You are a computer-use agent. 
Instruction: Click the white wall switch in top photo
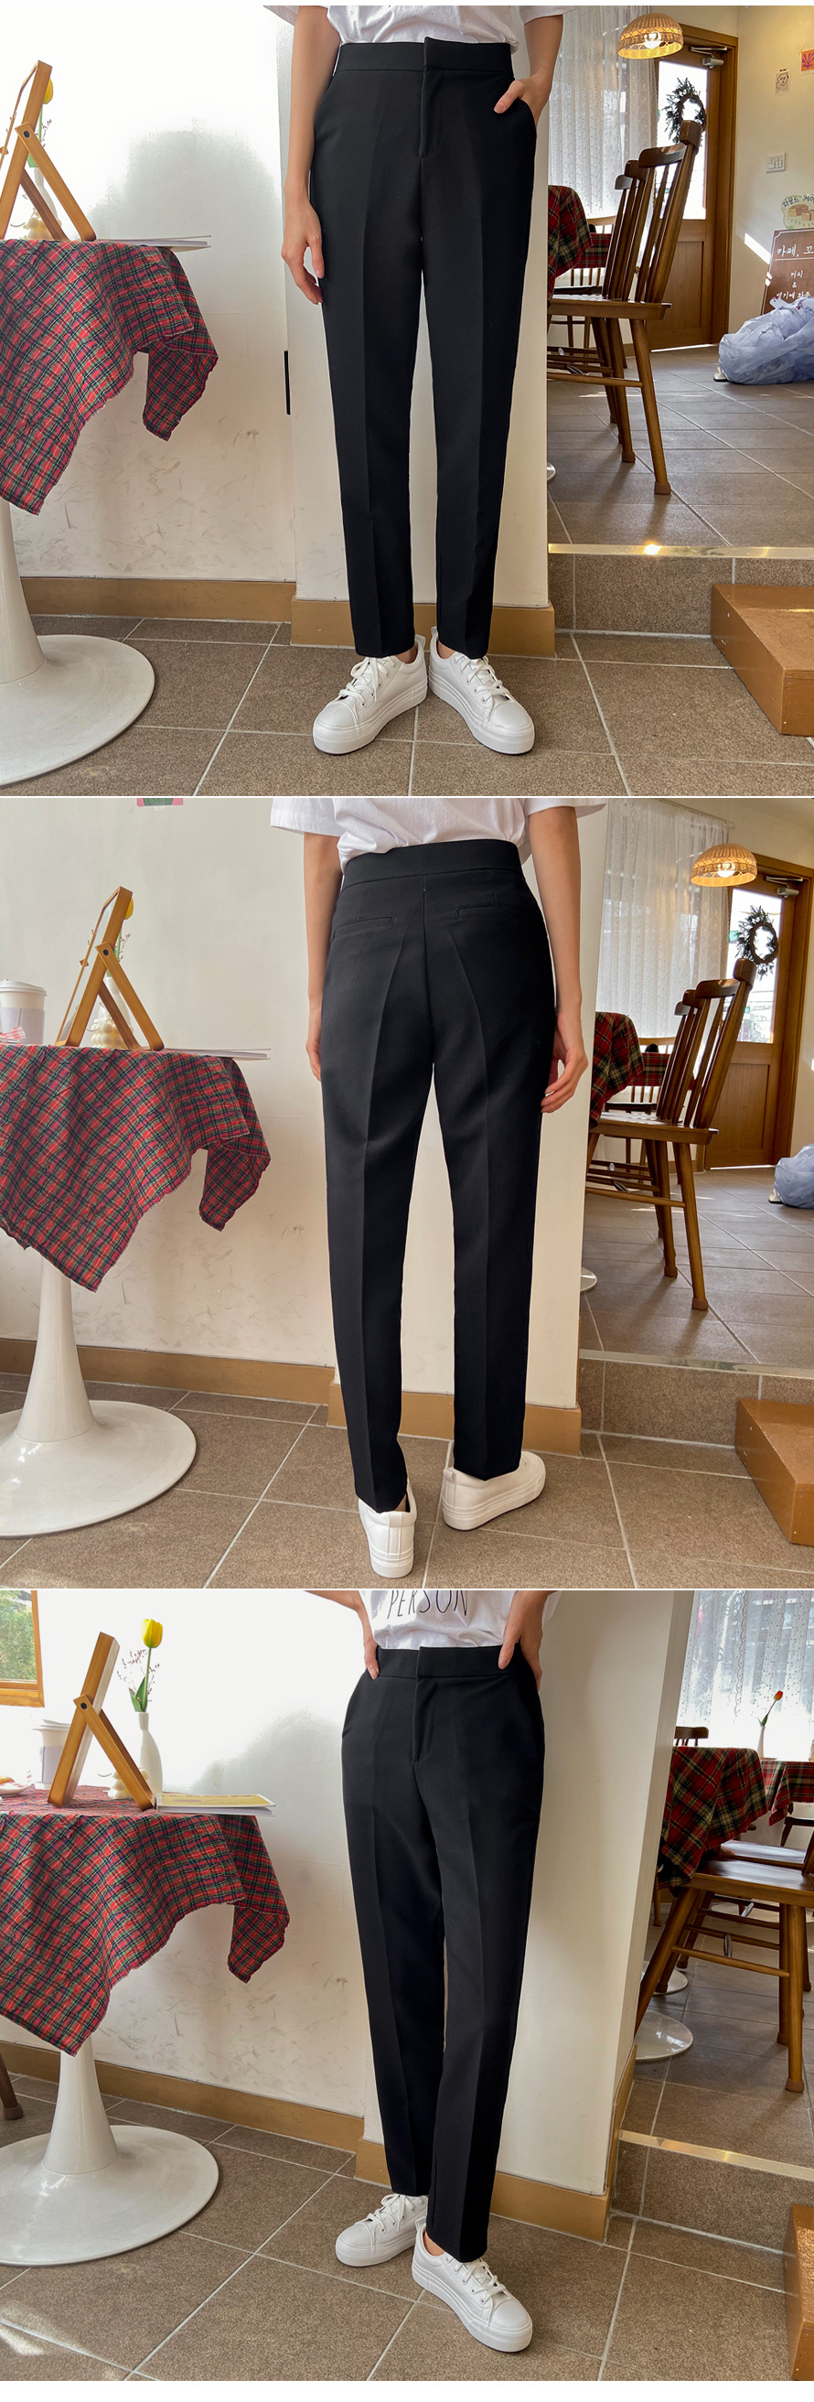[x=775, y=162]
